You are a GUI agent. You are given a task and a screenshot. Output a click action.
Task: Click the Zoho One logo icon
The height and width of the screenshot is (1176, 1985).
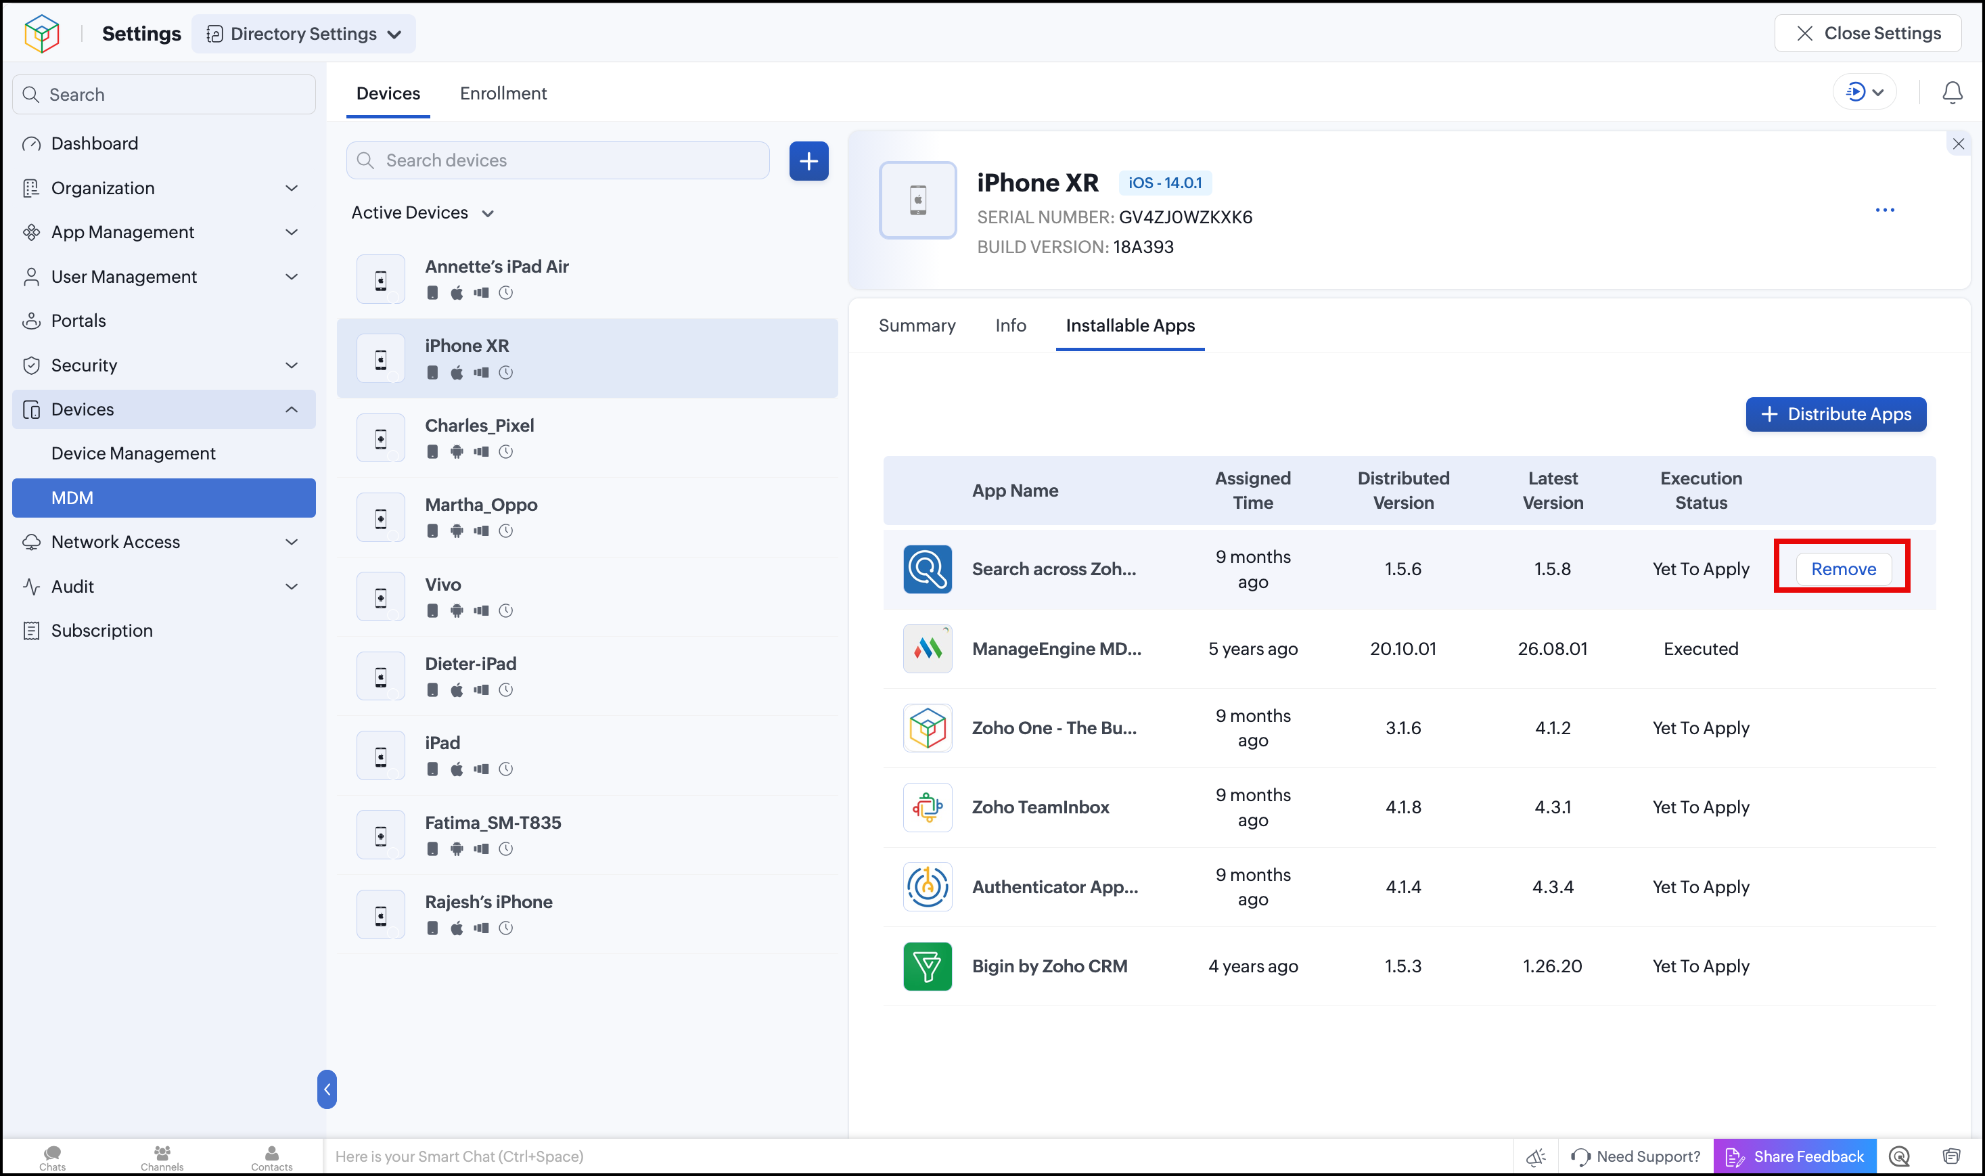click(x=41, y=33)
